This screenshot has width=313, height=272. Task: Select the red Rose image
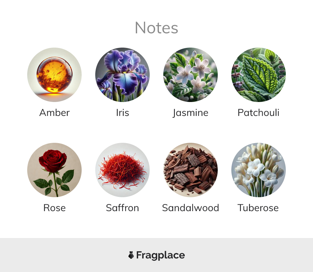pyautogui.click(x=54, y=170)
